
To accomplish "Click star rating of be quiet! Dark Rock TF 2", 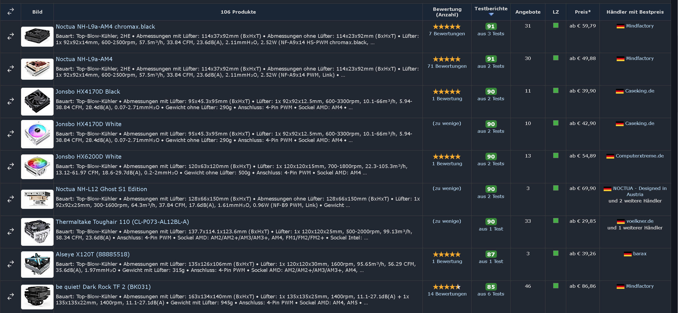I will tap(447, 287).
